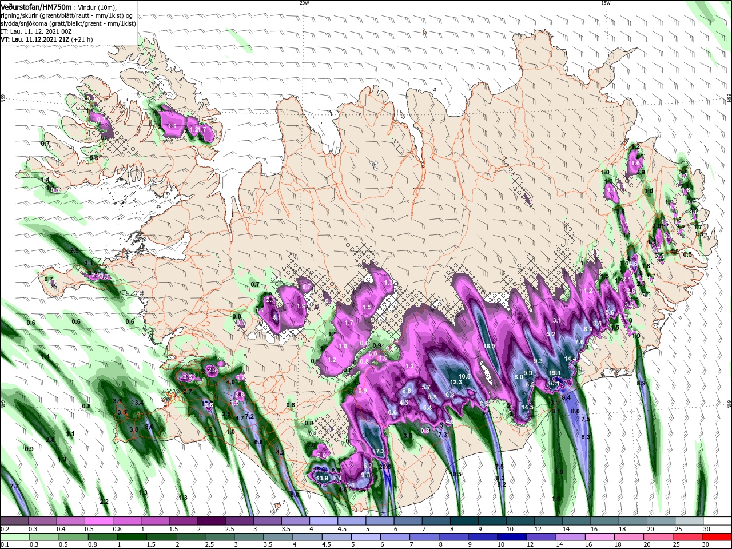Click the 20W longitude label
Image resolution: width=732 pixels, height=549 pixels.
click(x=304, y=3)
